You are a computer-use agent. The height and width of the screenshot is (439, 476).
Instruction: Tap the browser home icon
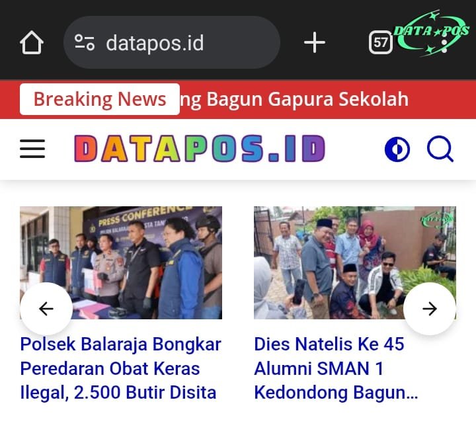(x=32, y=42)
